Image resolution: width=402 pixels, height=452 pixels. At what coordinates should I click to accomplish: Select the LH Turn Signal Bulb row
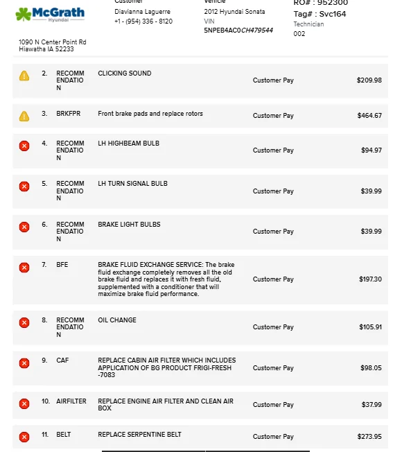[x=200, y=191]
